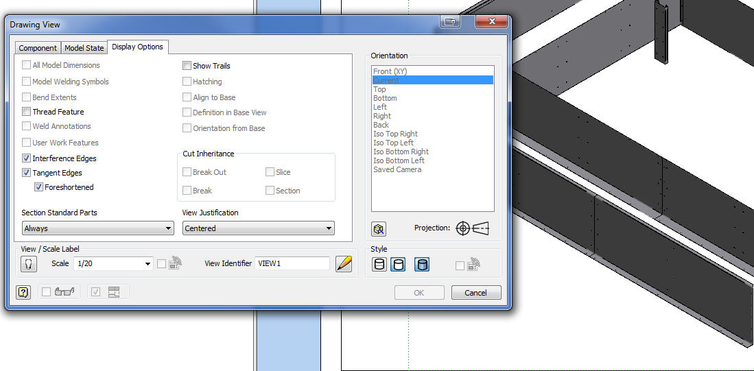Image resolution: width=754 pixels, height=371 pixels.
Task: Select Left orientation
Action: (433, 107)
